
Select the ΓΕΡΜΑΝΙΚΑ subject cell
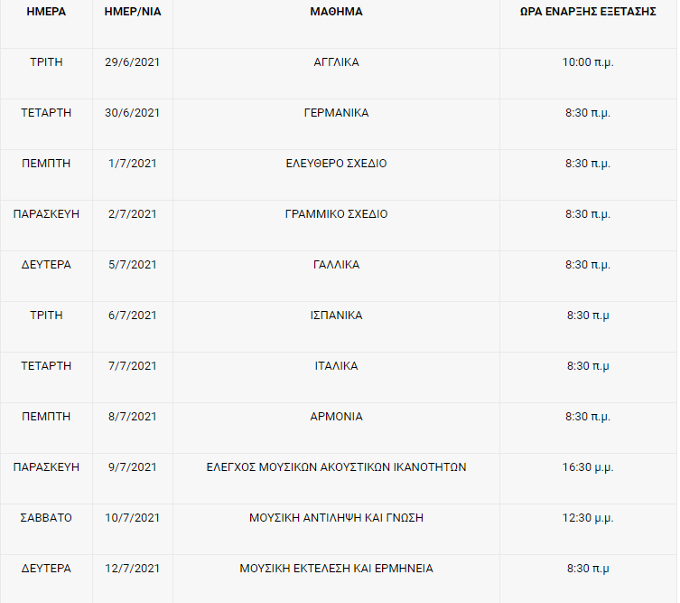point(336,113)
